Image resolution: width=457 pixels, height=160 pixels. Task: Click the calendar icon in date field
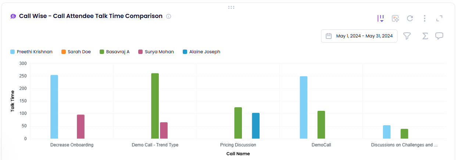[329, 36]
